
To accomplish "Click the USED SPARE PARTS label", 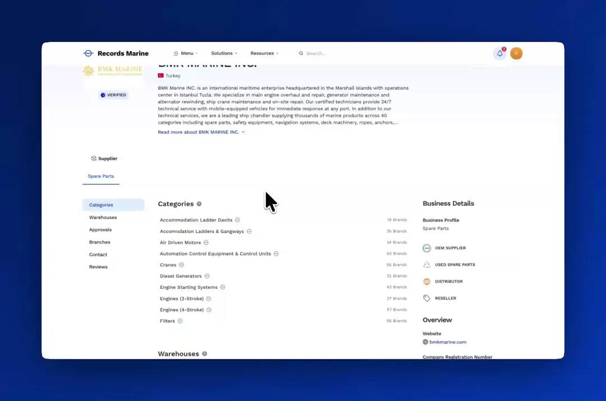I will pyautogui.click(x=455, y=265).
